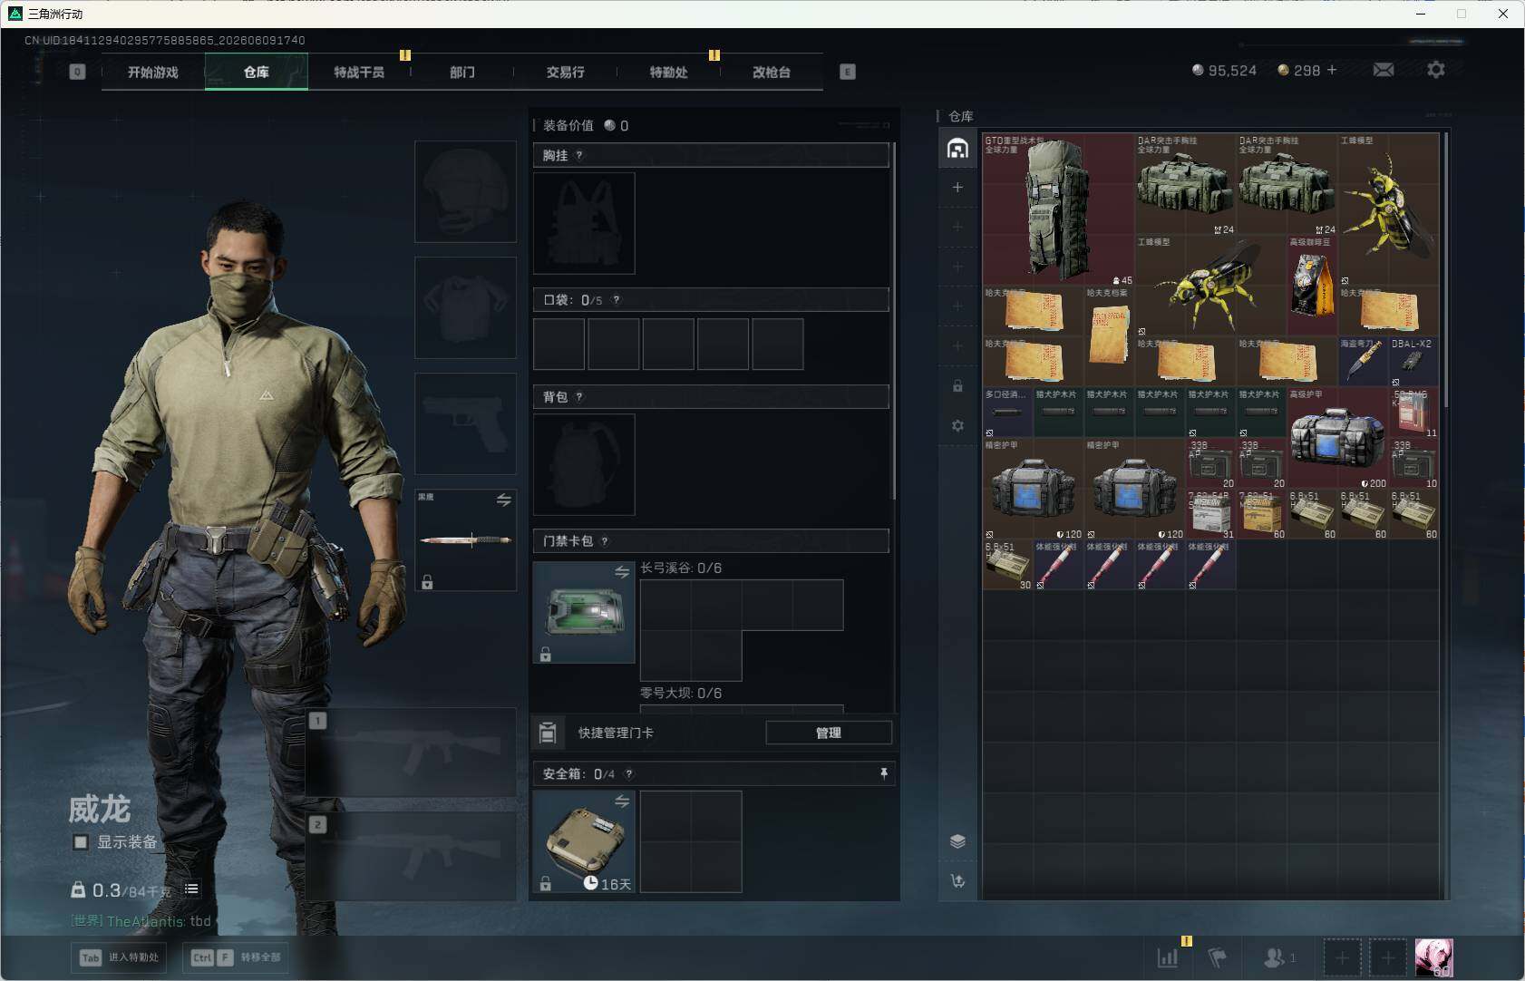Click the warehouse vertical scrollbar
1525x981 pixels.
click(x=1445, y=270)
